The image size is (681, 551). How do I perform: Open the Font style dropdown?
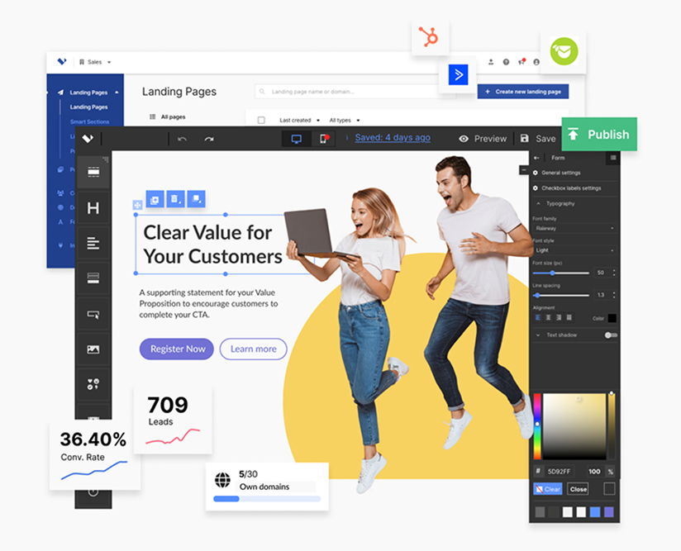(574, 249)
